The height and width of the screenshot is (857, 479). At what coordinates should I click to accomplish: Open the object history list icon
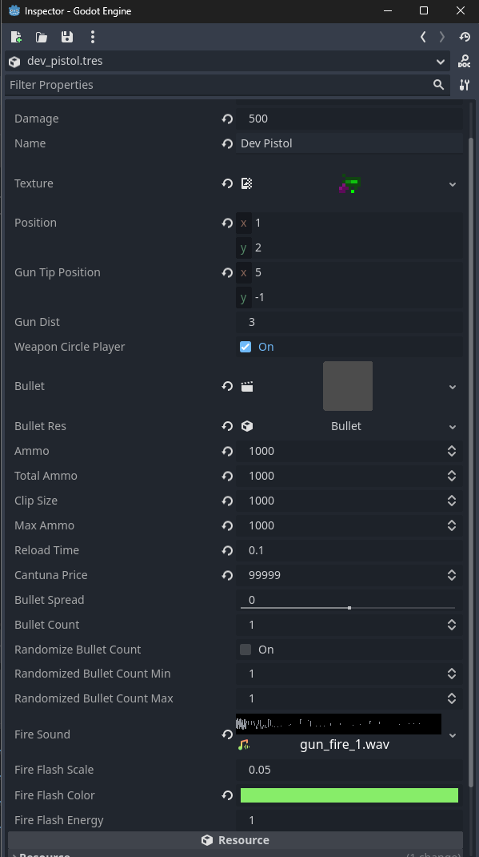(x=465, y=37)
